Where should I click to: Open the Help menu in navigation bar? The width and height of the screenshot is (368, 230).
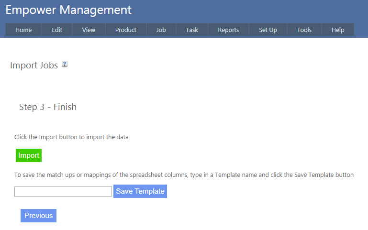pyautogui.click(x=338, y=30)
